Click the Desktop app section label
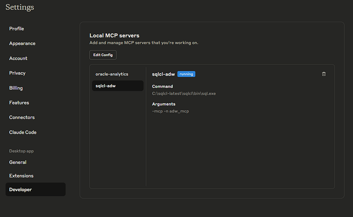 [x=21, y=151]
